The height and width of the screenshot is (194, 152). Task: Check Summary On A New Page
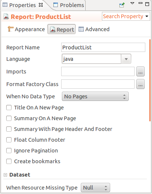click(x=9, y=118)
